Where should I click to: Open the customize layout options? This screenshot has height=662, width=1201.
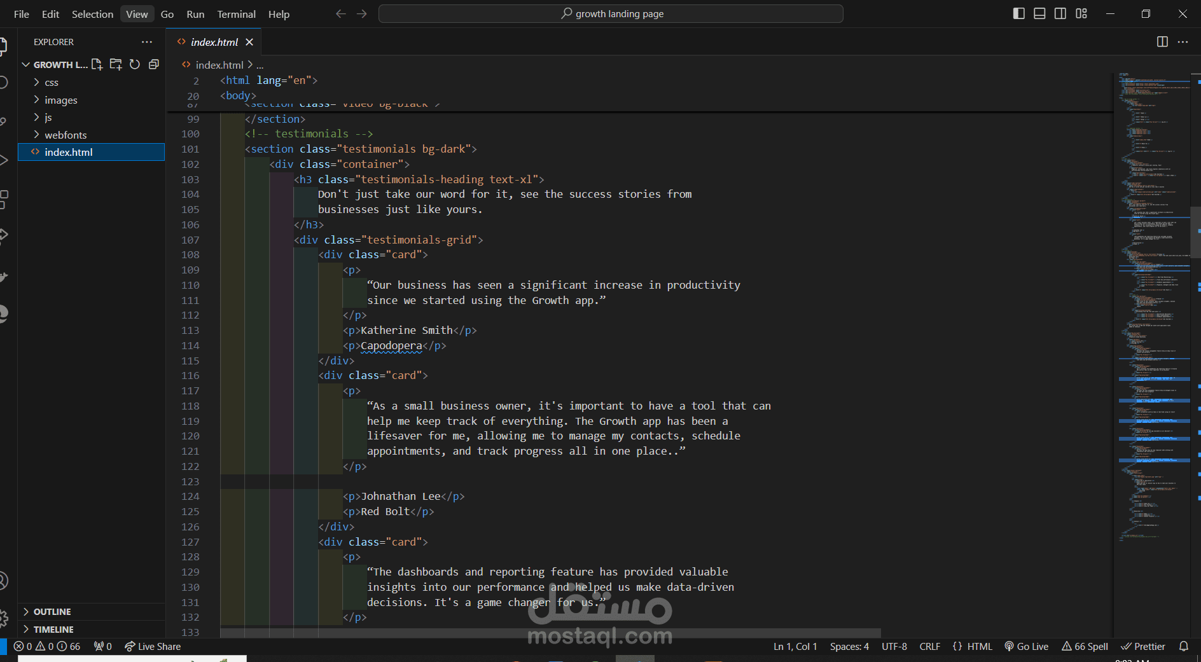[x=1081, y=13]
